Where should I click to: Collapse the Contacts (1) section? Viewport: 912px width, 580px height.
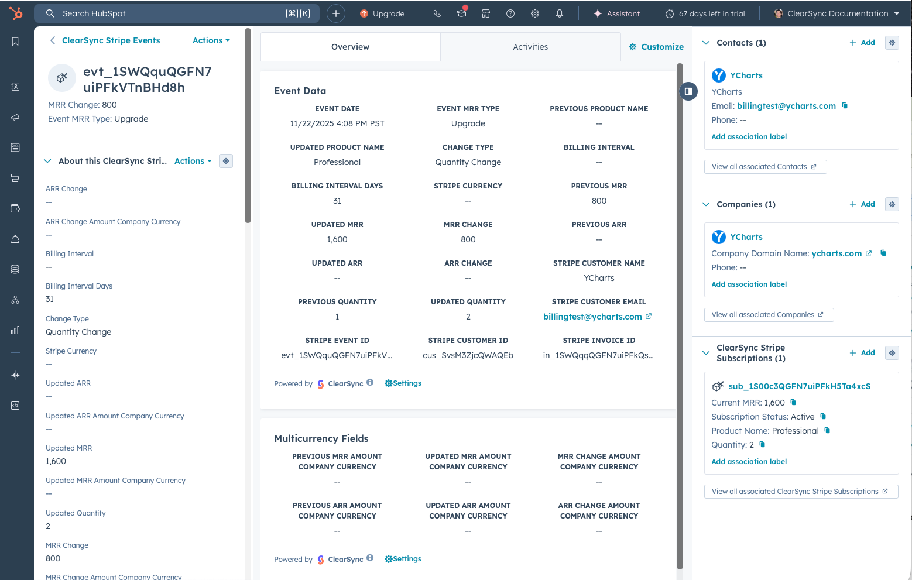(706, 43)
